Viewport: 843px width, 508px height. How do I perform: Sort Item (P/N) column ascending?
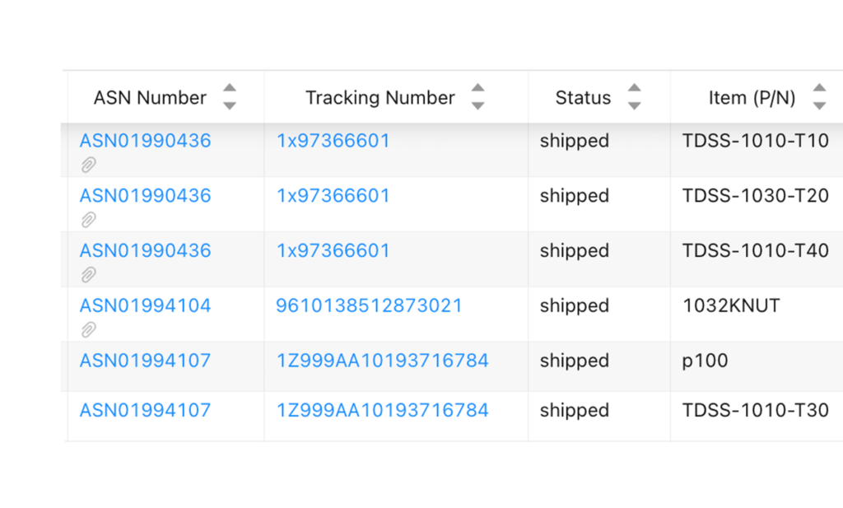tap(819, 89)
